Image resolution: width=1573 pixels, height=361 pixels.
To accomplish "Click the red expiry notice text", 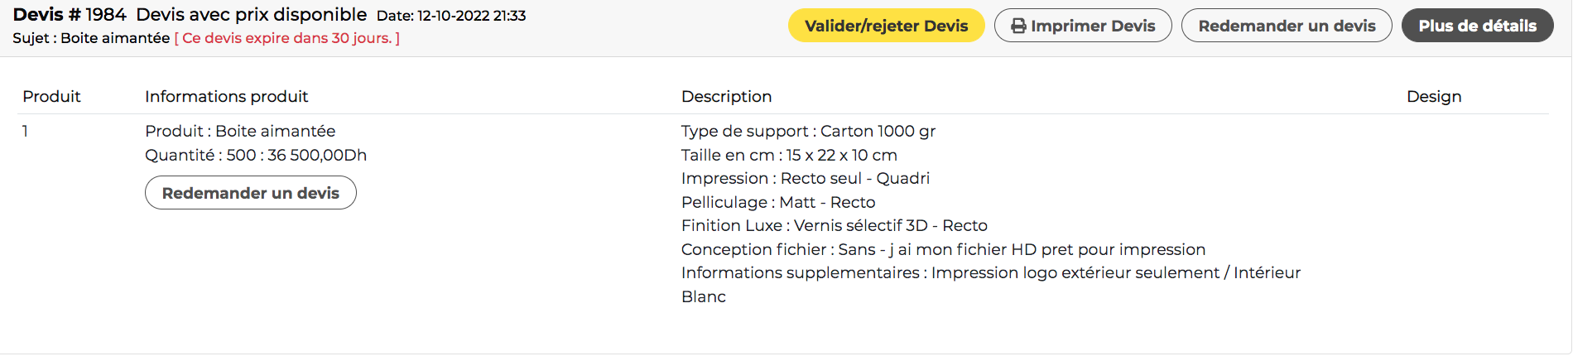I will coord(286,38).
